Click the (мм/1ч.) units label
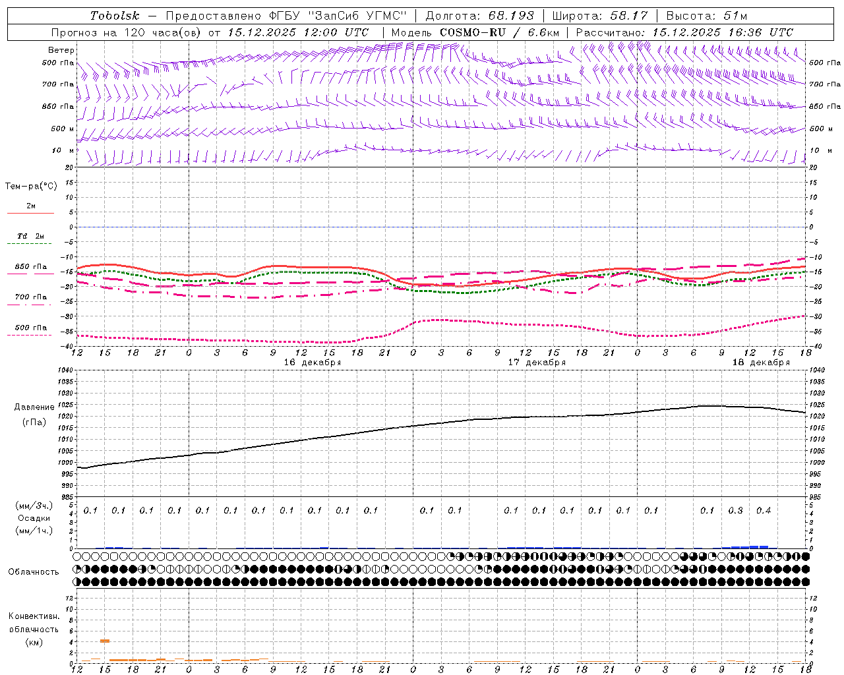Viewport: 844px width, 675px height. tap(34, 531)
